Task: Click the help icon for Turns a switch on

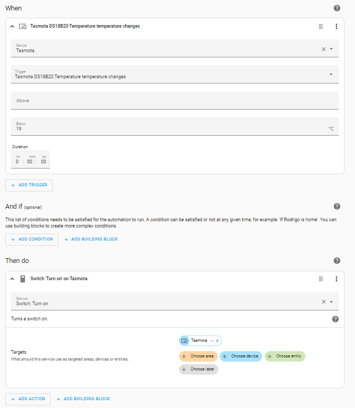Action: [335, 319]
